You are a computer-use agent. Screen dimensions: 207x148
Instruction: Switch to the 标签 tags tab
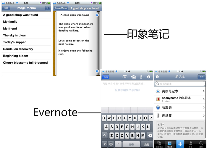pos(190,144)
